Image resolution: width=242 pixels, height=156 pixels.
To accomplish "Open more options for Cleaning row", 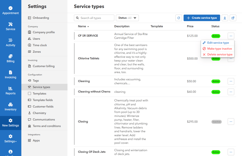I will [231, 81].
